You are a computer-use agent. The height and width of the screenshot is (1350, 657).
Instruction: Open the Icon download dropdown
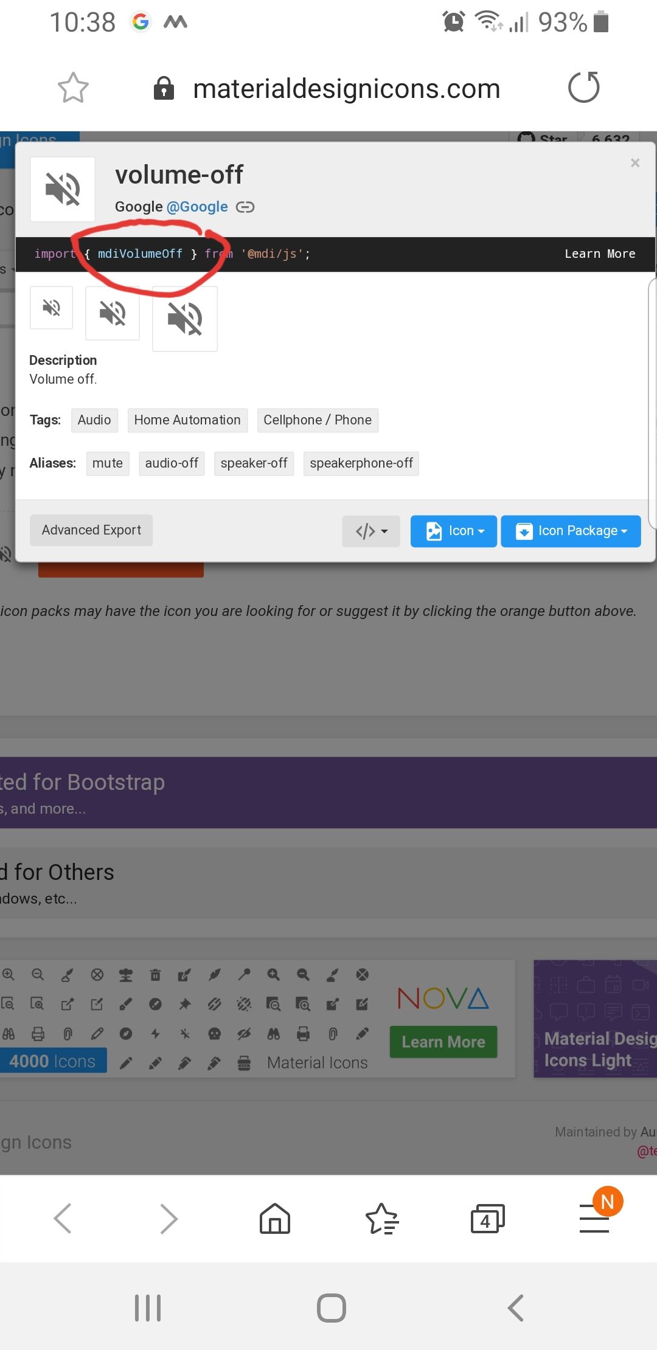[454, 531]
